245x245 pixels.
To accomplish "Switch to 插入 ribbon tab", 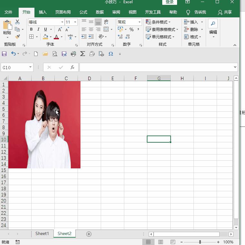I will coord(42,12).
